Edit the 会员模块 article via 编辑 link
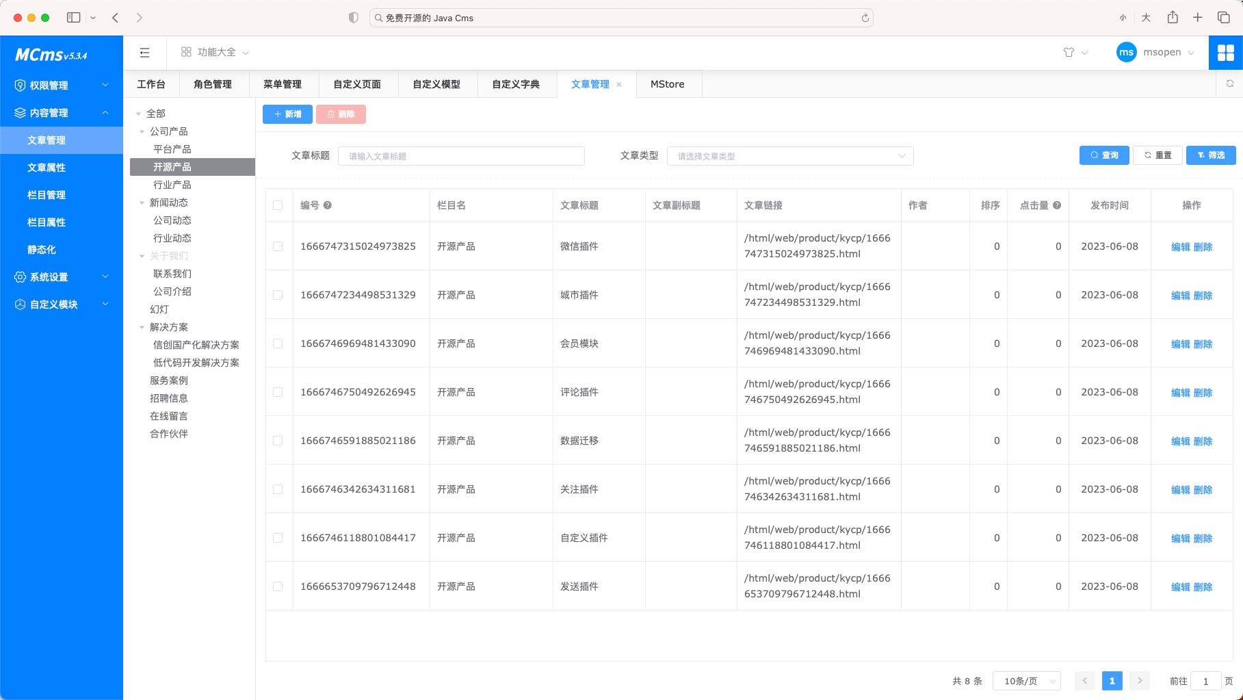The image size is (1243, 700). click(x=1181, y=343)
